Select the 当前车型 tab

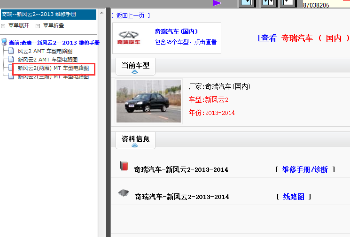pyautogui.click(x=135, y=67)
